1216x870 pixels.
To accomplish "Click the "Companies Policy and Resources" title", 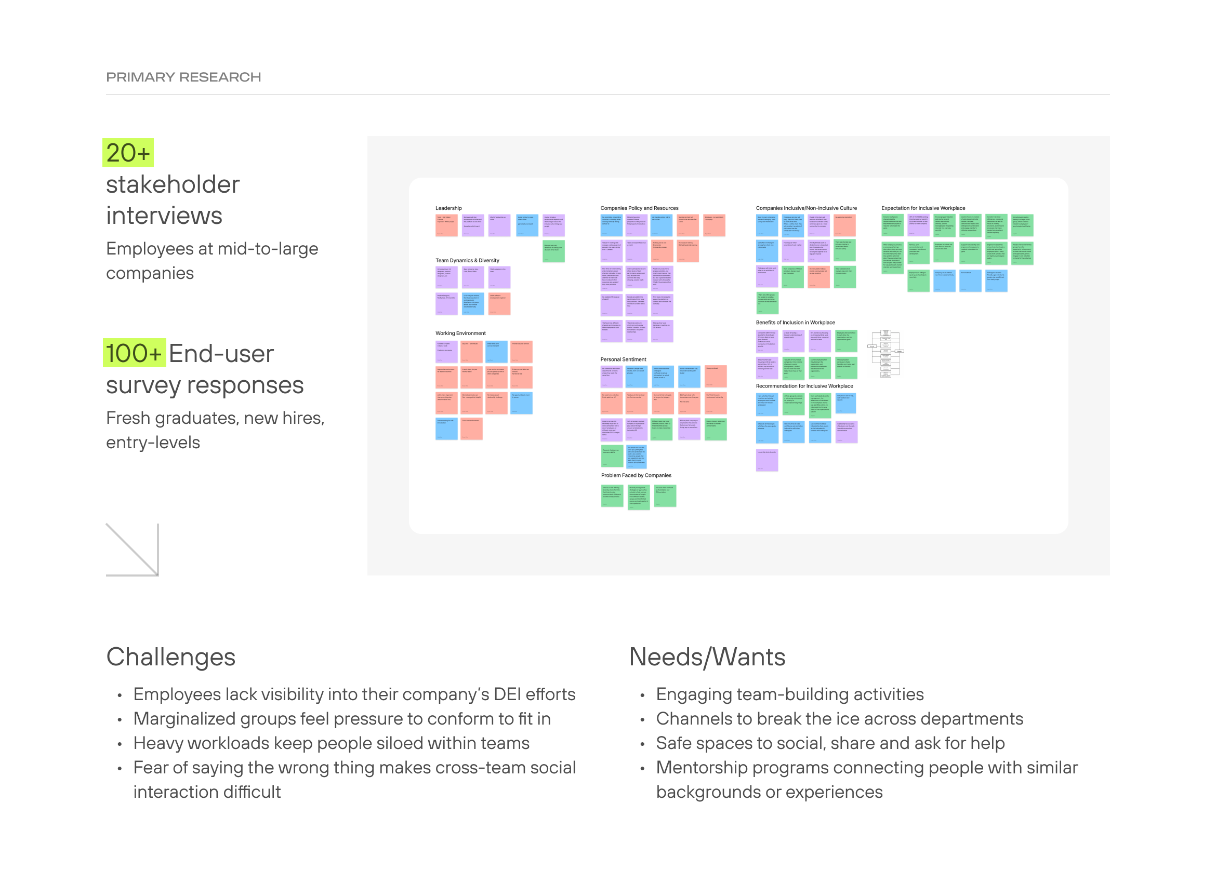I will 639,208.
